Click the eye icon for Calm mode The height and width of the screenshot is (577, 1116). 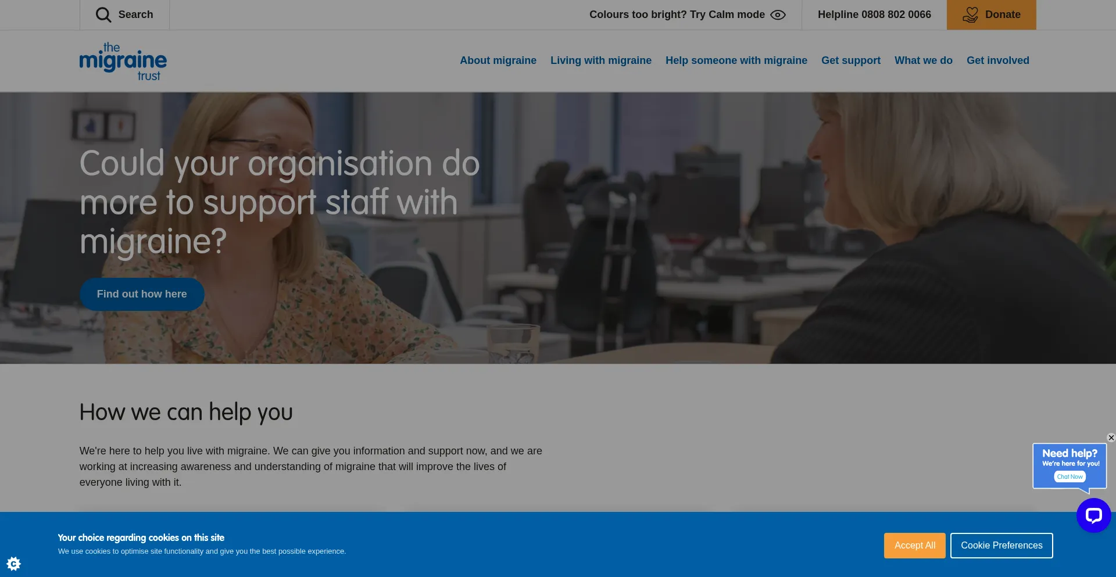pos(778,15)
